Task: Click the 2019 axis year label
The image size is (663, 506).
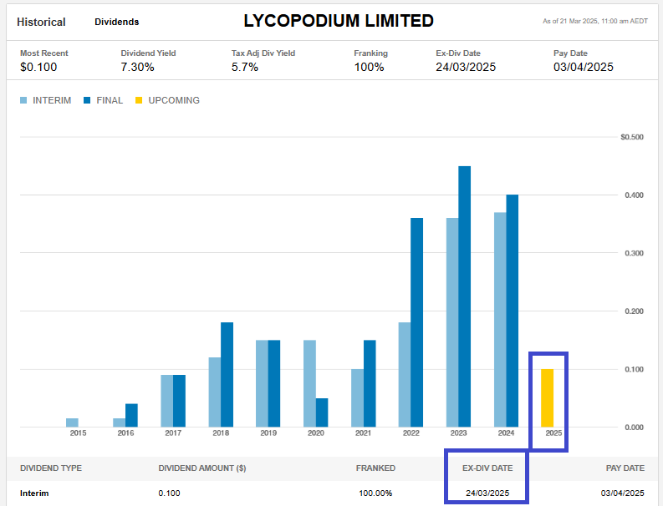Action: click(268, 433)
